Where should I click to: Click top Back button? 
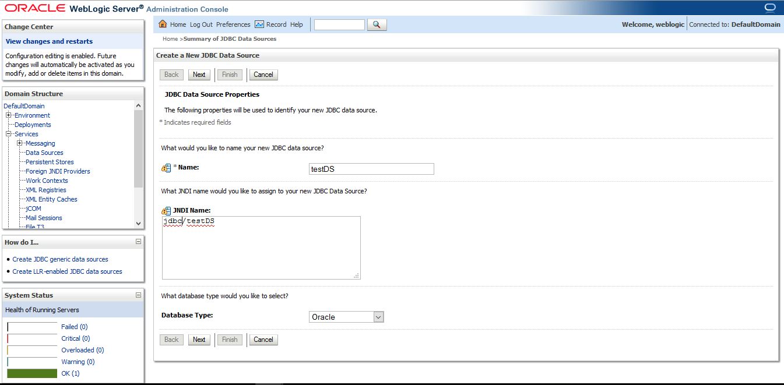click(x=171, y=75)
